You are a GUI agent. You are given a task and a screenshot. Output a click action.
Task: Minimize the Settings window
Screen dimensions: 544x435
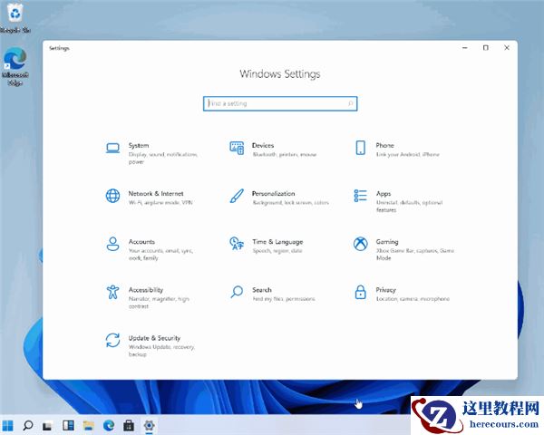pos(465,48)
